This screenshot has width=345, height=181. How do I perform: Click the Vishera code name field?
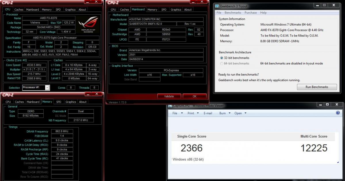[x=35, y=22]
